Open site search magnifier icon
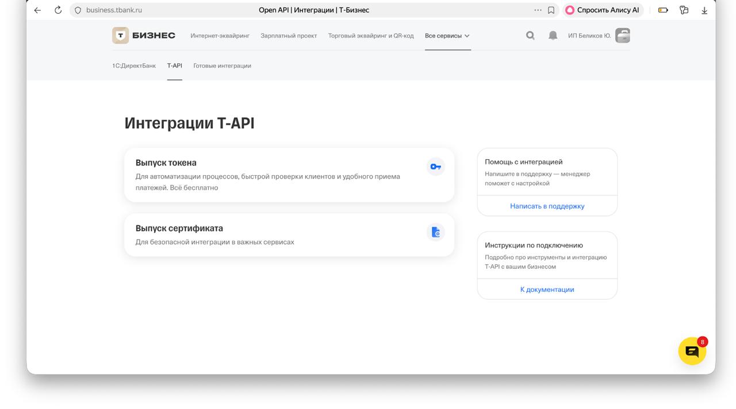 [x=530, y=36]
